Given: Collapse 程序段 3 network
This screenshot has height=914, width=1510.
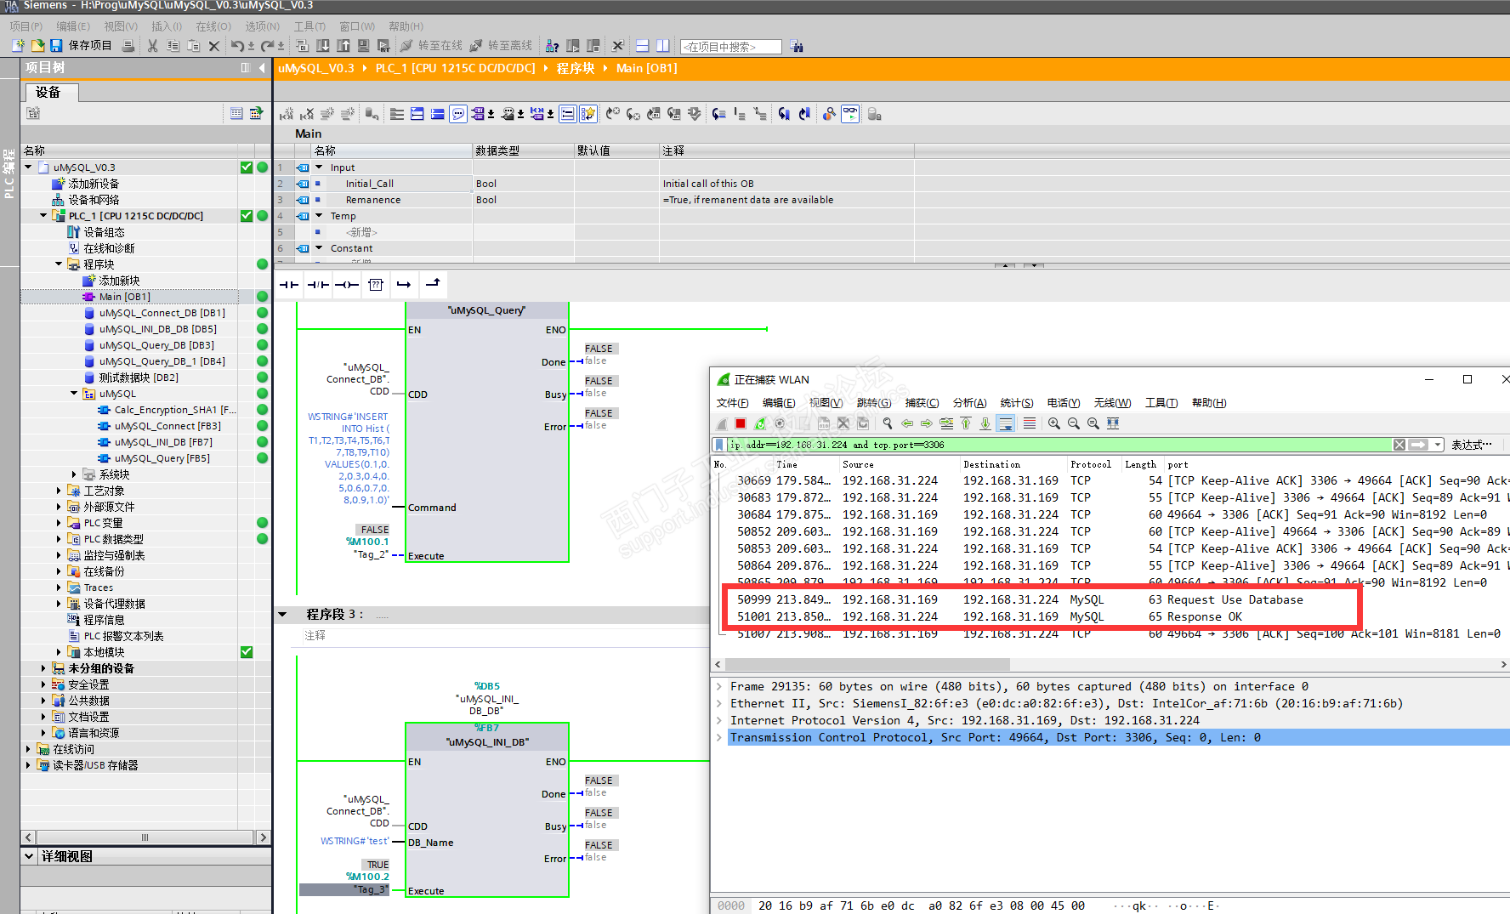Looking at the screenshot, I should 283,614.
